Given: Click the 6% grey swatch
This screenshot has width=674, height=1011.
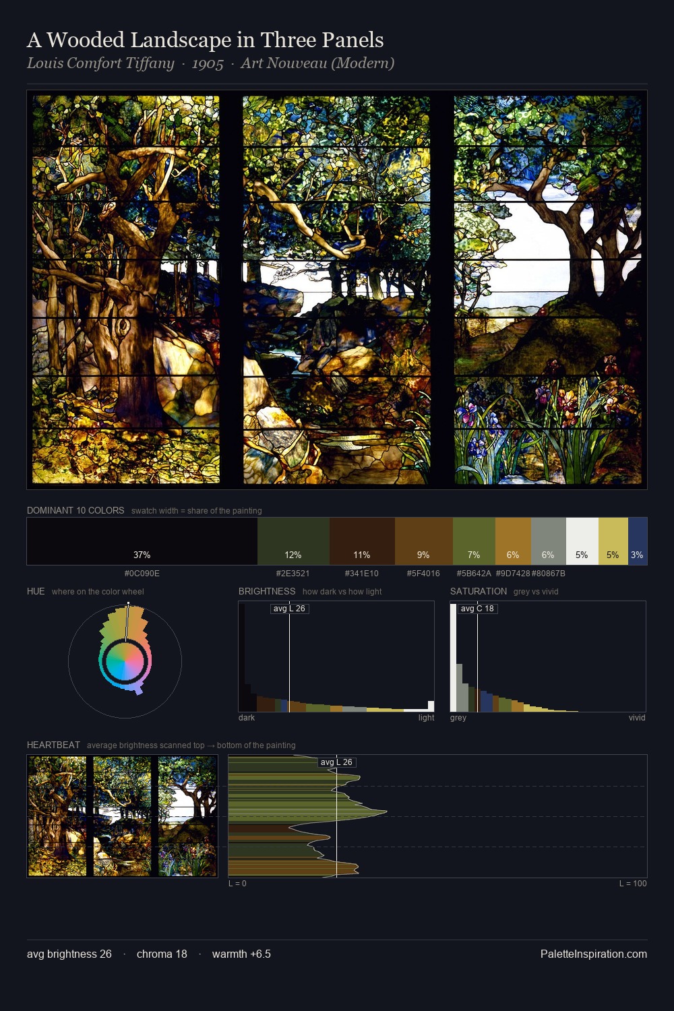Looking at the screenshot, I should click(549, 541).
